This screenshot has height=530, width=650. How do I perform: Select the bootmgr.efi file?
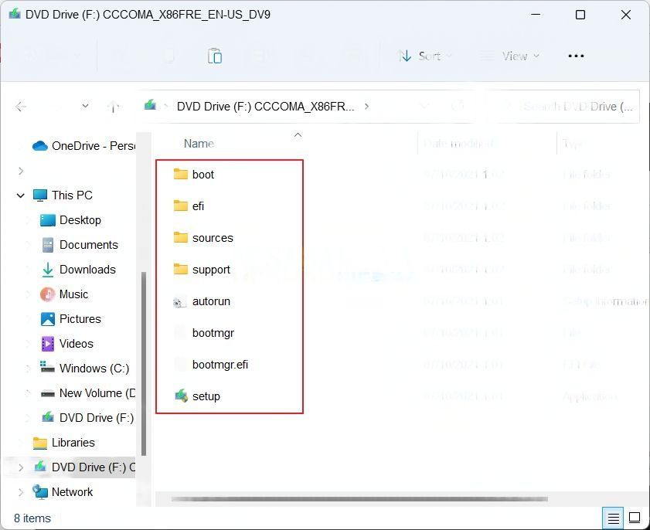coord(210,365)
